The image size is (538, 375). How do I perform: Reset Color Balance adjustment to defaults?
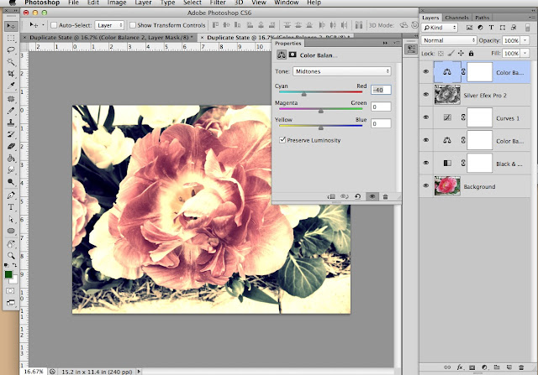(358, 195)
